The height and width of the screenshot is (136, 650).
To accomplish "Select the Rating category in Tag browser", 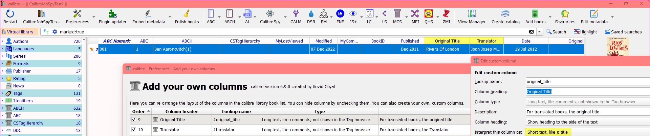I will [41, 78].
